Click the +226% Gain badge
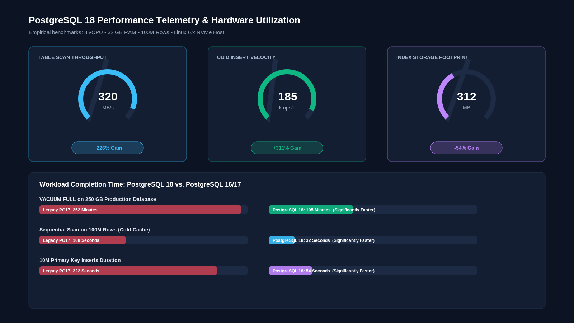This screenshot has width=574, height=323. (x=108, y=148)
